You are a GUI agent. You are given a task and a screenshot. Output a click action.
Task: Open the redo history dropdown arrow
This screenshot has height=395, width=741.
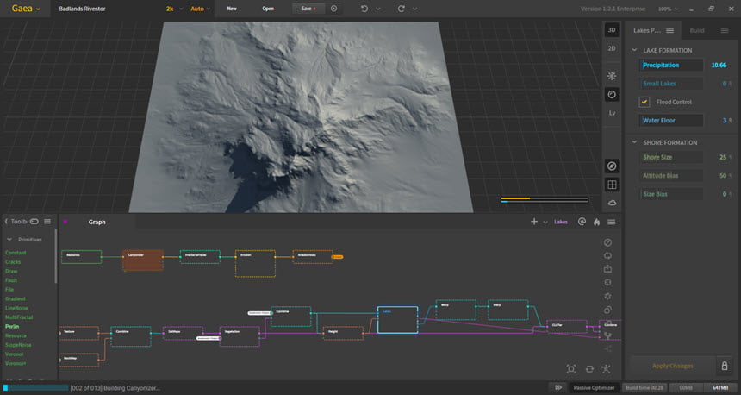point(415,9)
